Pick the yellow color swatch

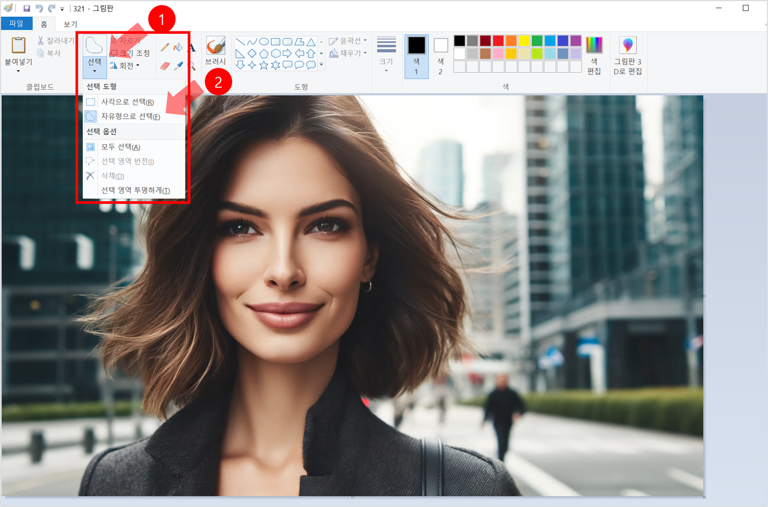pyautogui.click(x=524, y=41)
